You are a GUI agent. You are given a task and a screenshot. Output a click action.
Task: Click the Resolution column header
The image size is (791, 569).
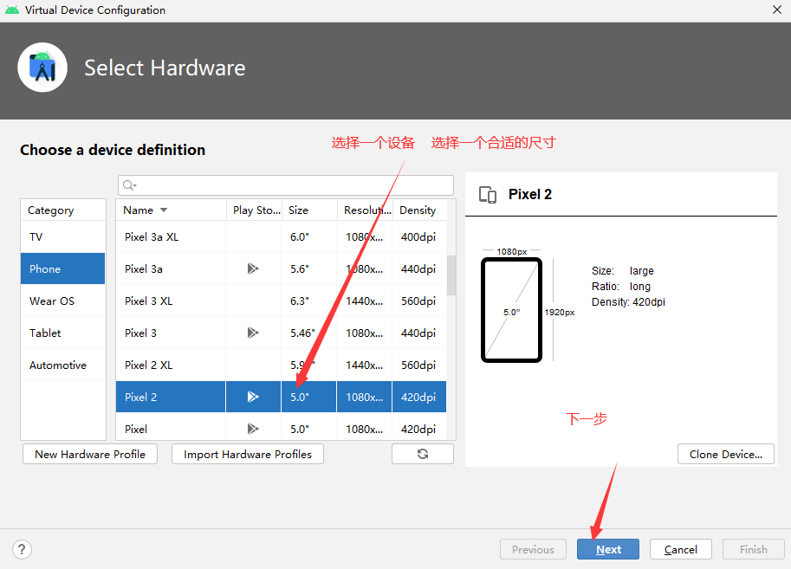pyautogui.click(x=365, y=210)
